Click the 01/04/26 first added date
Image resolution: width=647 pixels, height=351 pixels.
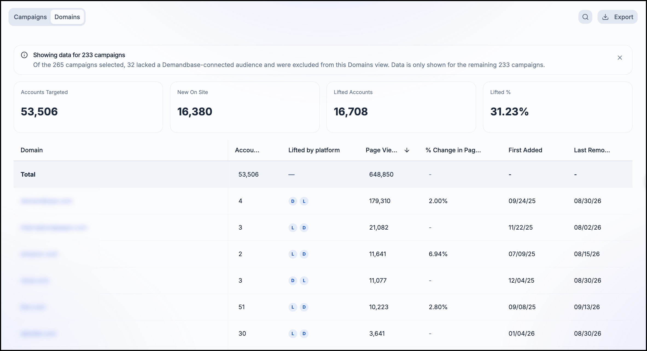click(521, 334)
